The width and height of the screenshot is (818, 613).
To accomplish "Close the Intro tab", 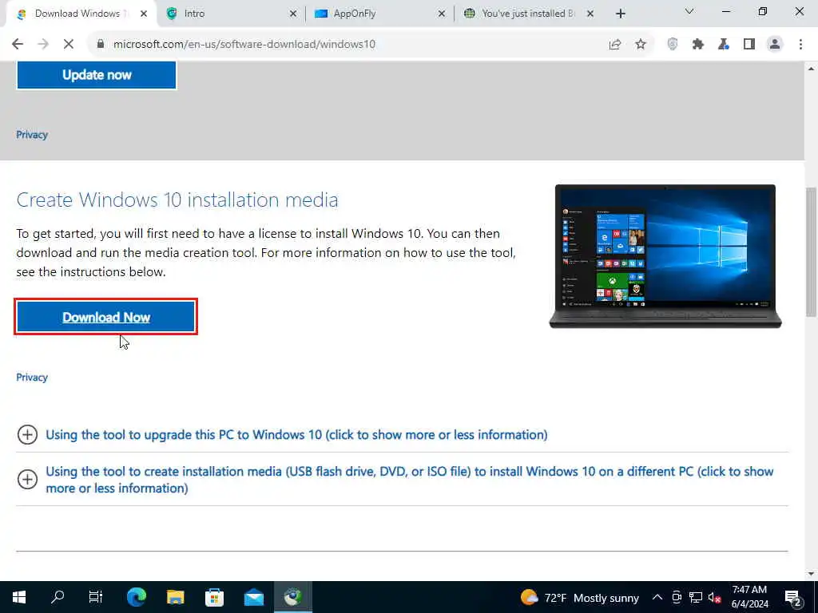I will (x=293, y=14).
